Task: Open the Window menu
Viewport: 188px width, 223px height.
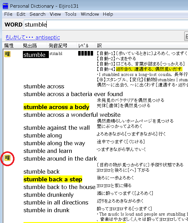Action: 90,14
